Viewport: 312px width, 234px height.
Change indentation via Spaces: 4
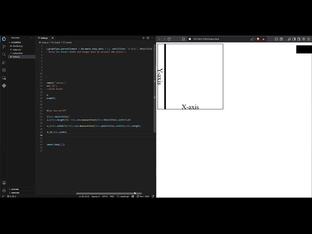pos(96,196)
